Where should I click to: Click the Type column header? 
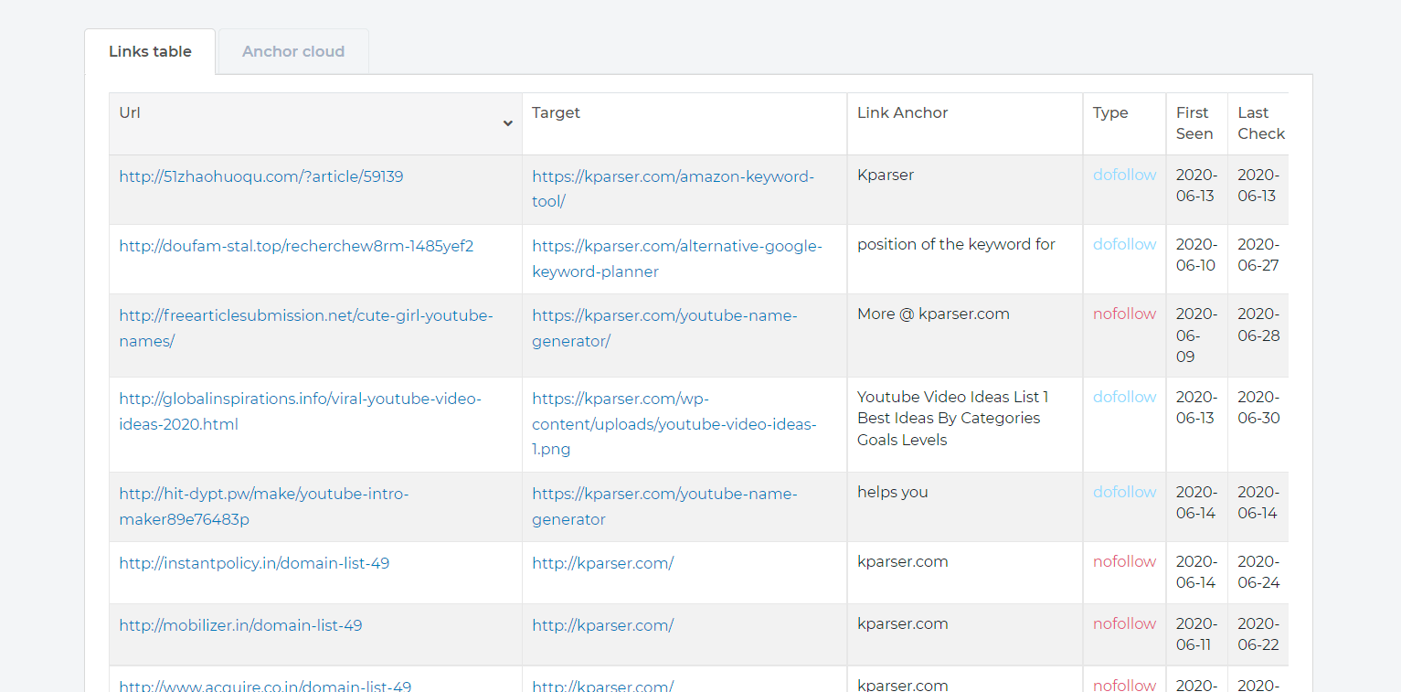(1110, 112)
